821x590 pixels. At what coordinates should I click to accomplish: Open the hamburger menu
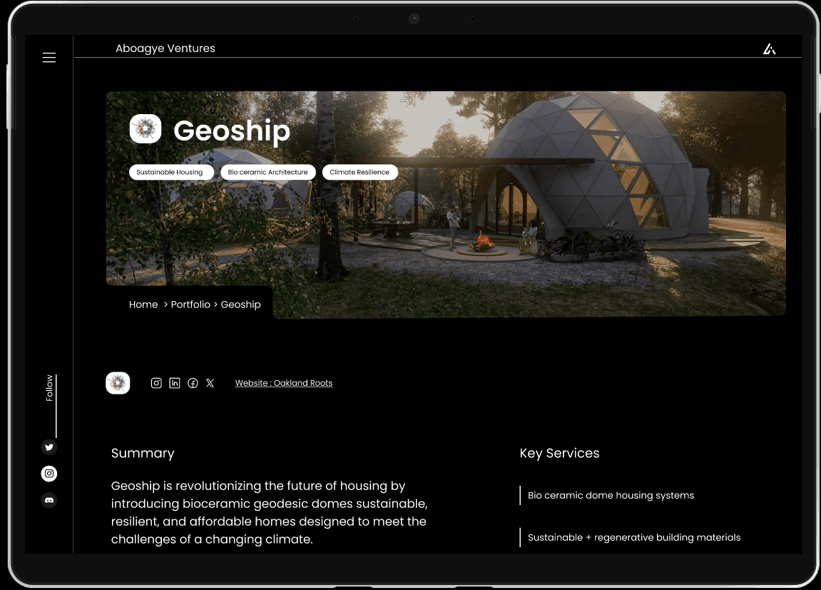point(49,58)
